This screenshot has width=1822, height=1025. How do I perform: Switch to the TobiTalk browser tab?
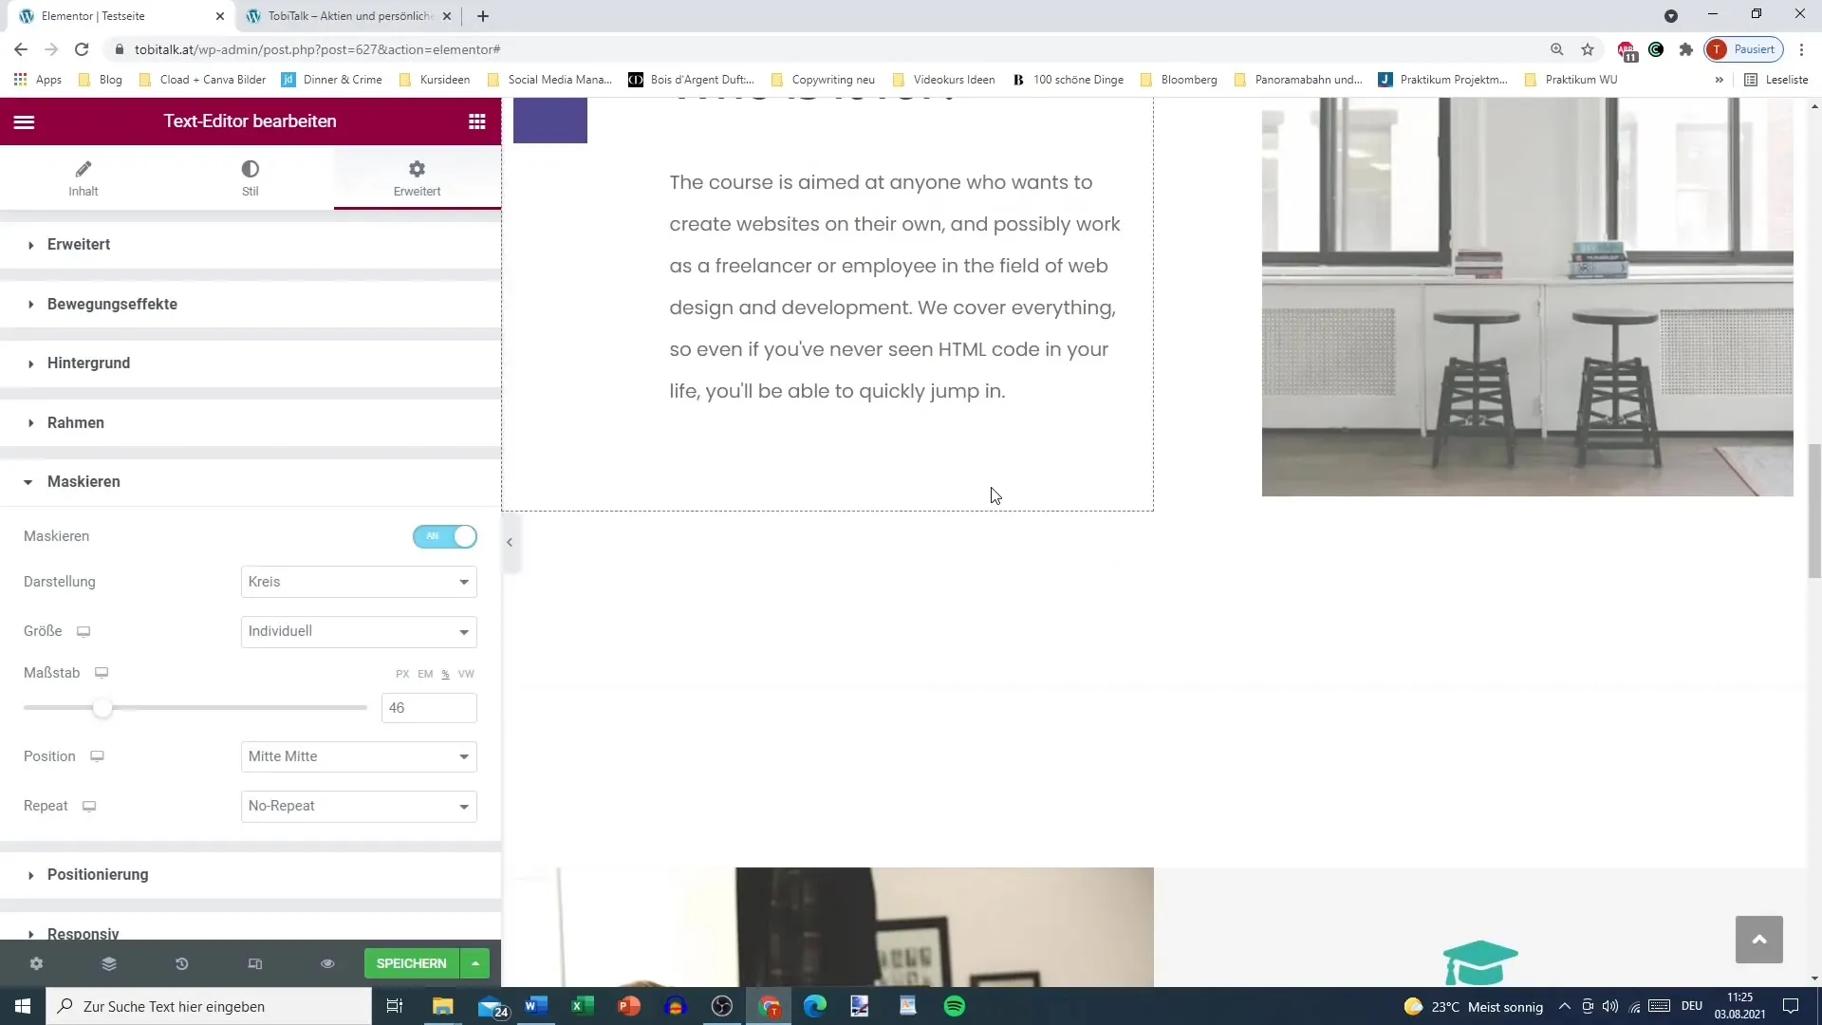pos(349,16)
